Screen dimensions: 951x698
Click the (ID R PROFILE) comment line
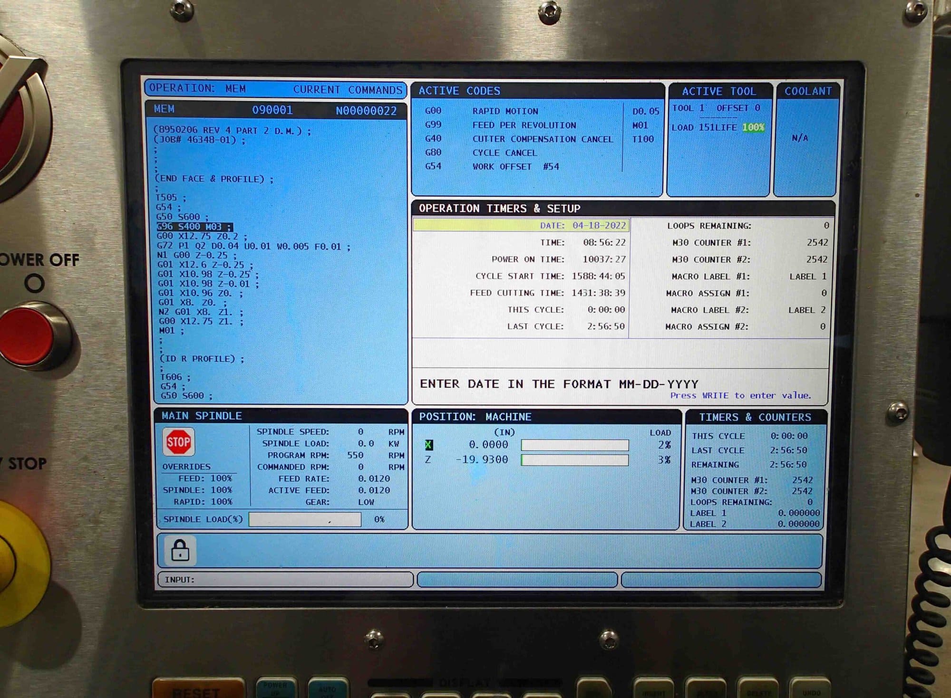(202, 359)
